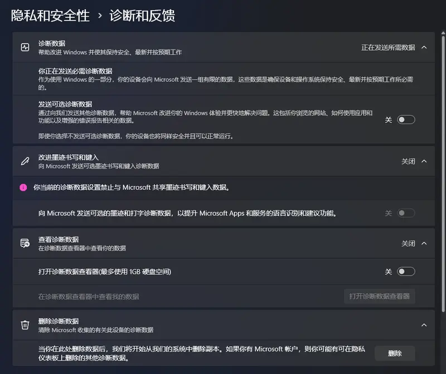Enable the 发送可选诊断数据 switch
This screenshot has height=374, width=446.
click(406, 119)
